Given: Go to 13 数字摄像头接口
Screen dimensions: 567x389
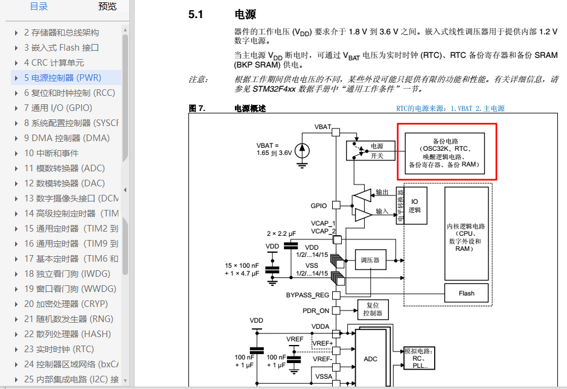Looking at the screenshot, I should tap(71, 198).
